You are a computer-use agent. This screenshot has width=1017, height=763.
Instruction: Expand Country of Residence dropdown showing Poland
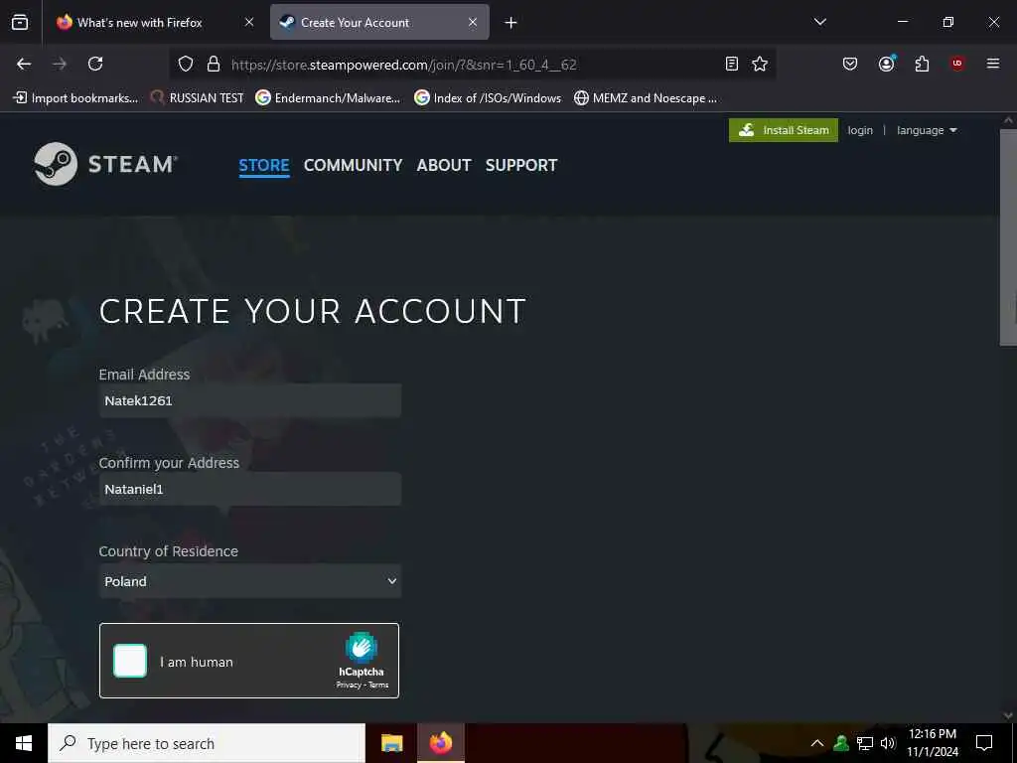249,580
